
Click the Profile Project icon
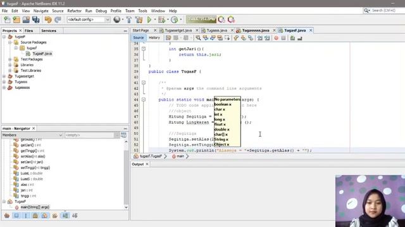pos(175,20)
